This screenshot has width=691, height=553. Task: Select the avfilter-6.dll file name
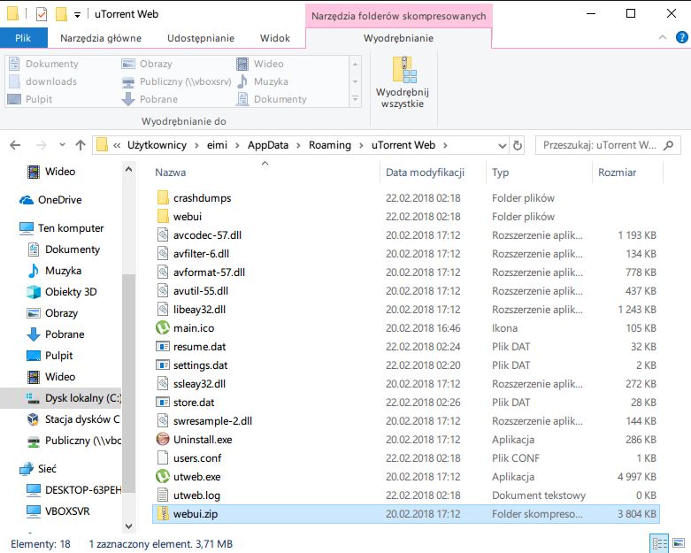click(201, 254)
